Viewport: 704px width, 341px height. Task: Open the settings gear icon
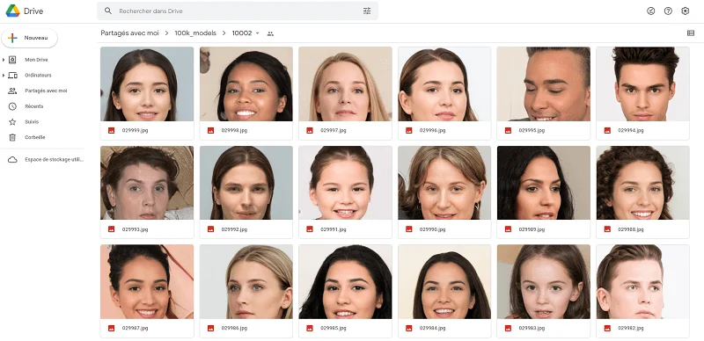(x=686, y=11)
